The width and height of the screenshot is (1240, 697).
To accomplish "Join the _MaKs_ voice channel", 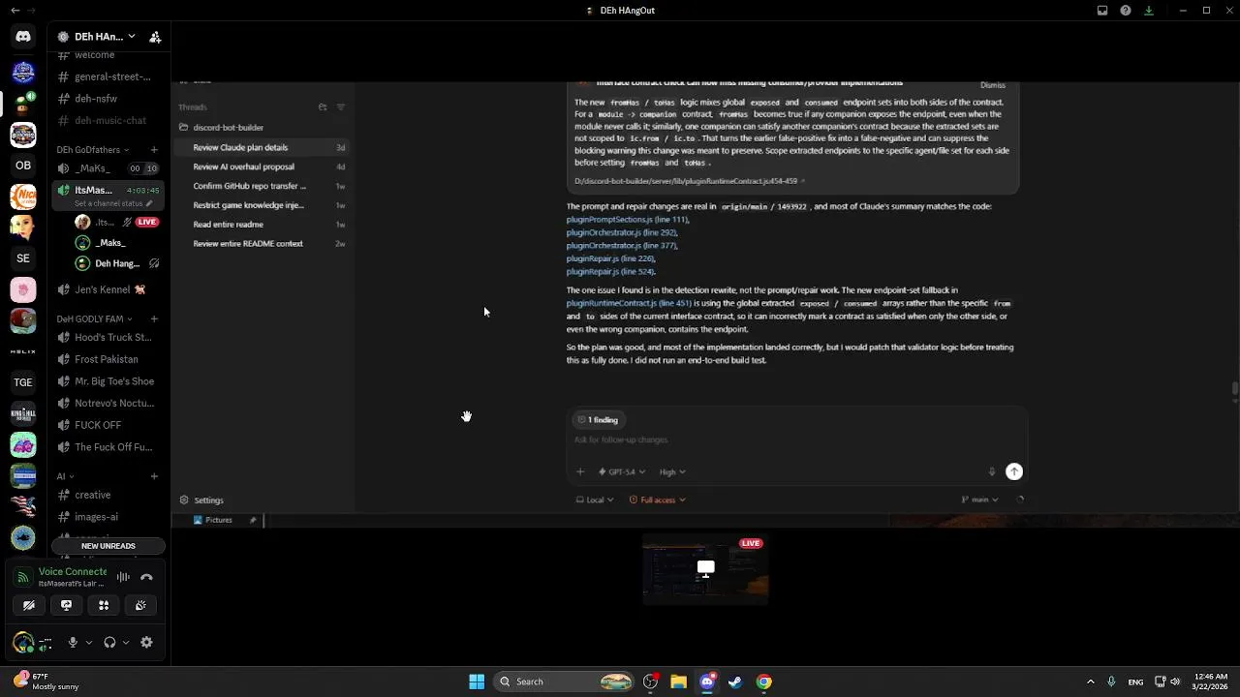I will [108, 167].
